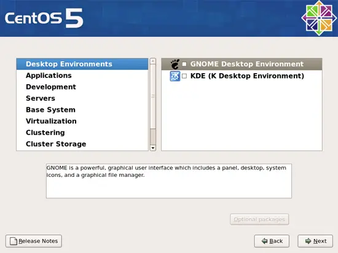Choose the Development category

82,87
